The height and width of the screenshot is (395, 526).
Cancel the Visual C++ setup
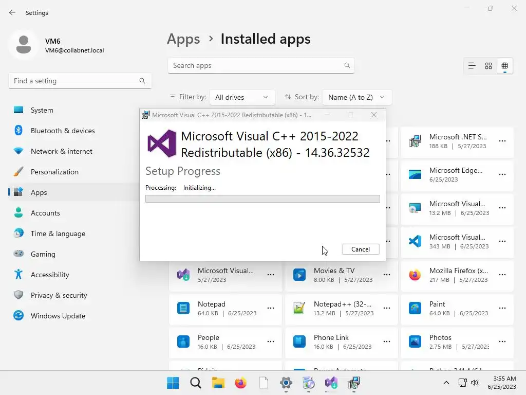361,249
